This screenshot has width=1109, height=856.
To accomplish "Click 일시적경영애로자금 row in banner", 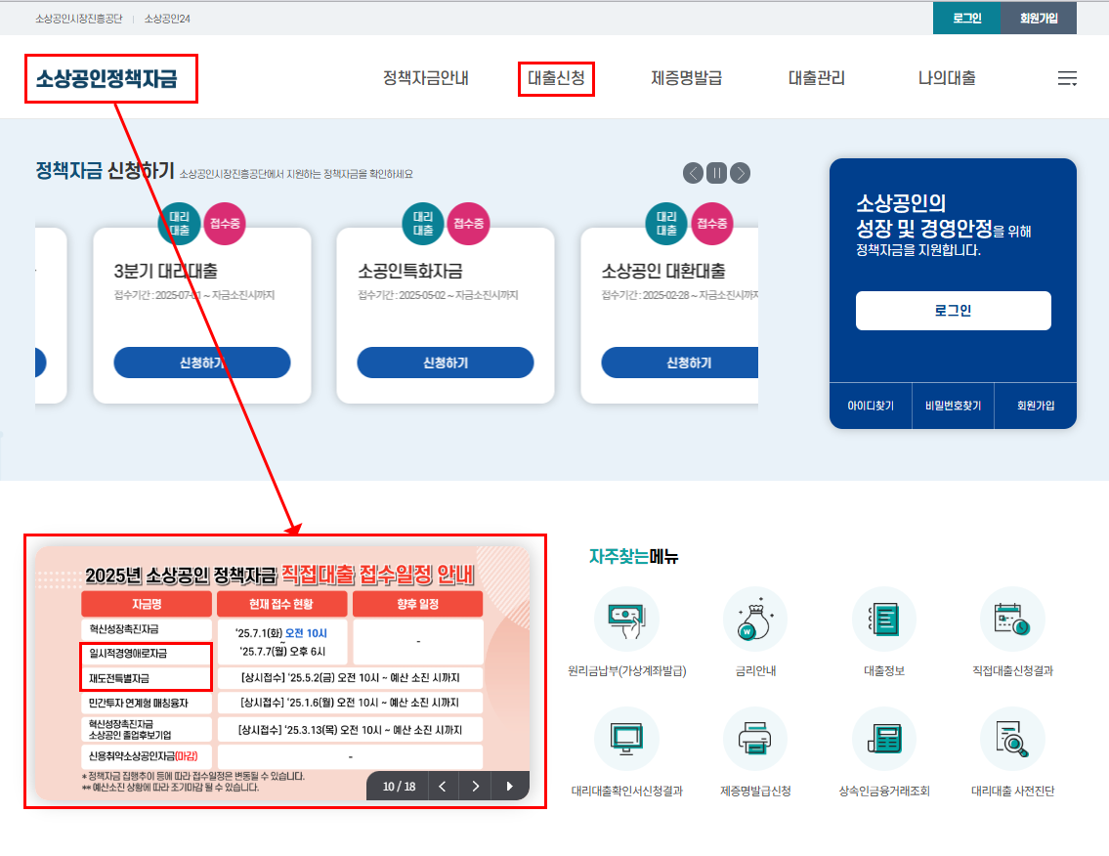I will 147,653.
